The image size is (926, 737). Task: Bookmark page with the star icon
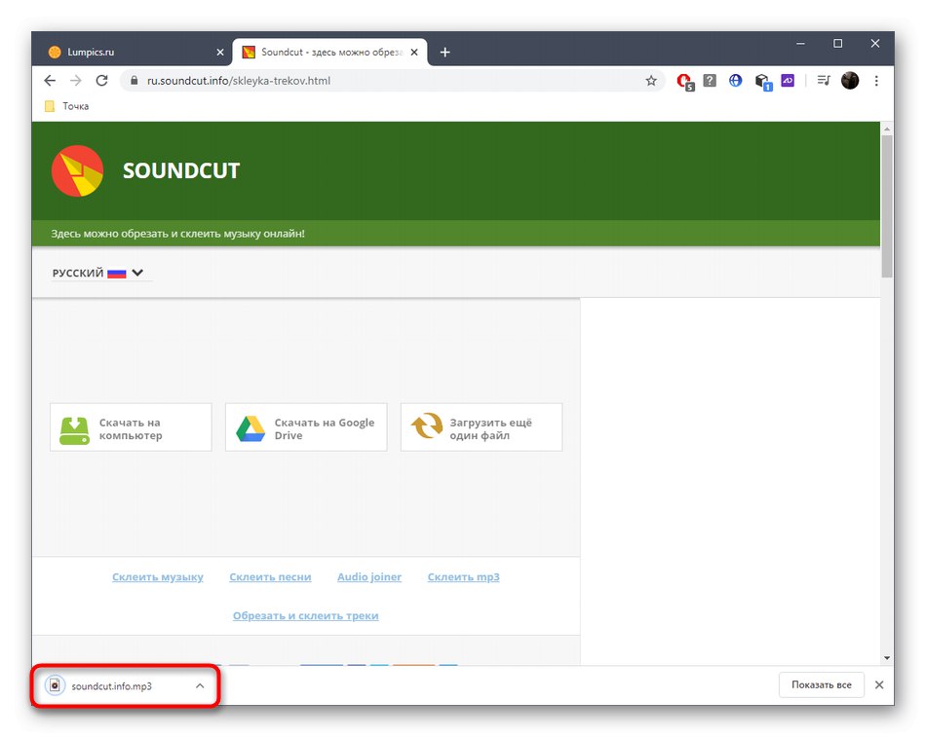pos(651,81)
